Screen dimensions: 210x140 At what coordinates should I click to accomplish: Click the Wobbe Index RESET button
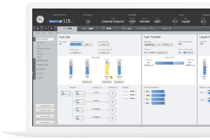(76, 52)
